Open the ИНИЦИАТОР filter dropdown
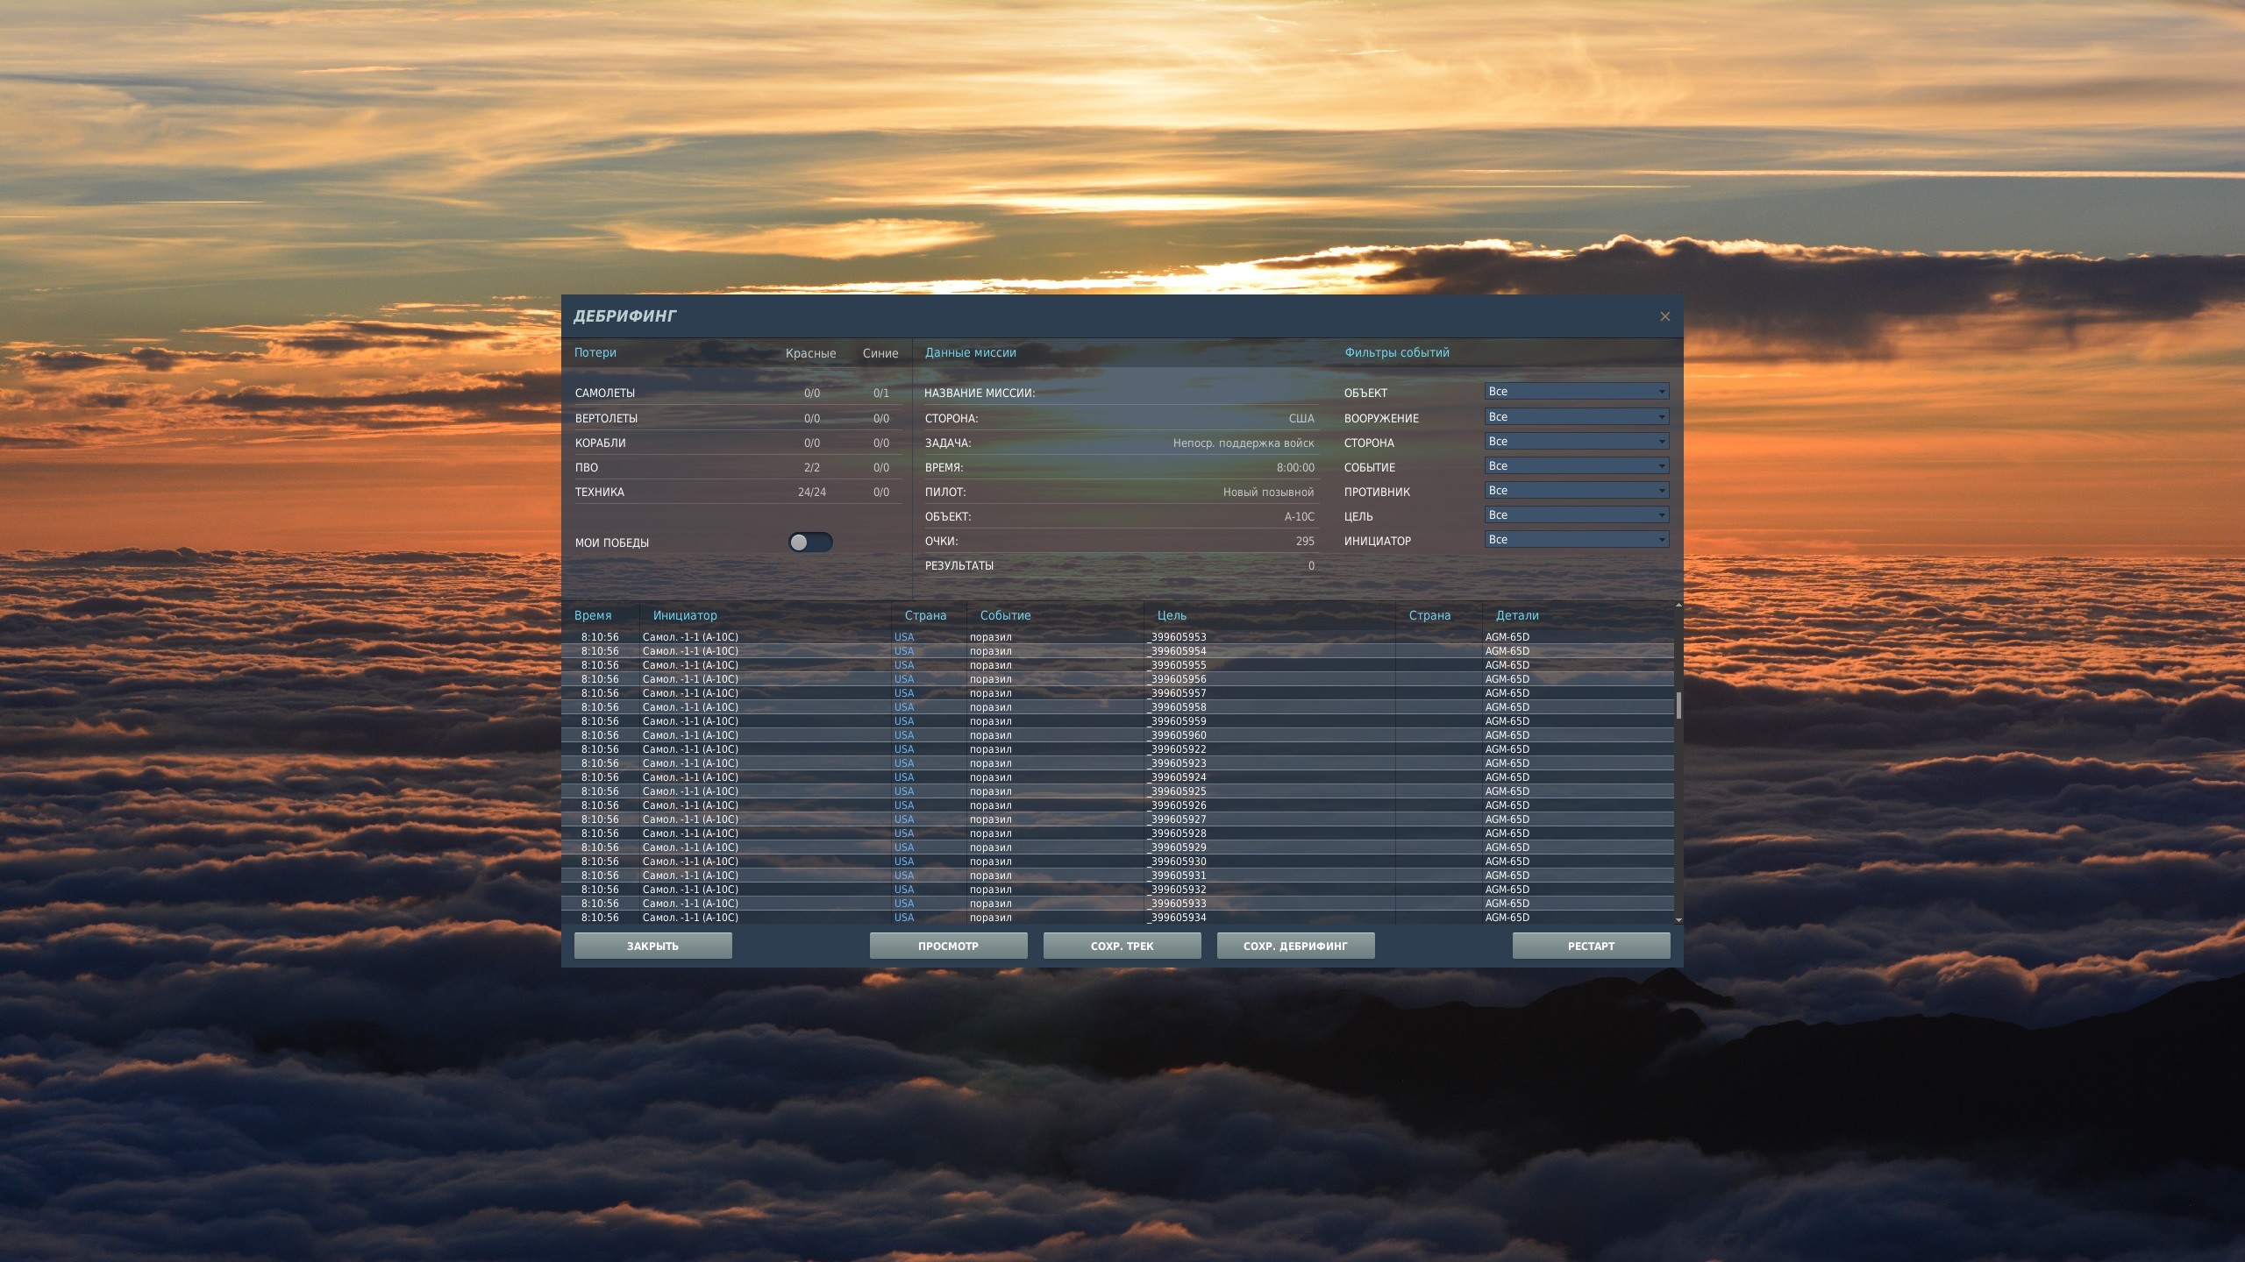Screen dimensions: 2245x1262 tap(1577, 540)
